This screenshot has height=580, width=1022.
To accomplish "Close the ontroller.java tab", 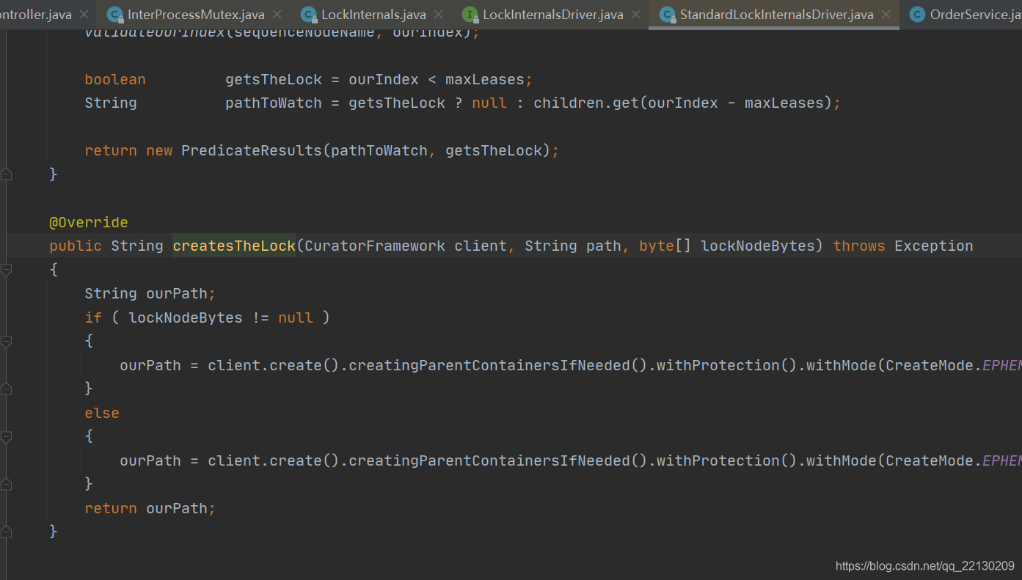I will click(84, 15).
